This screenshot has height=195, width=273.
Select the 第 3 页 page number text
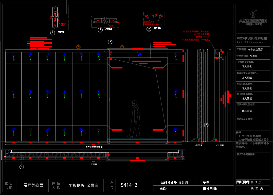pos(256,182)
